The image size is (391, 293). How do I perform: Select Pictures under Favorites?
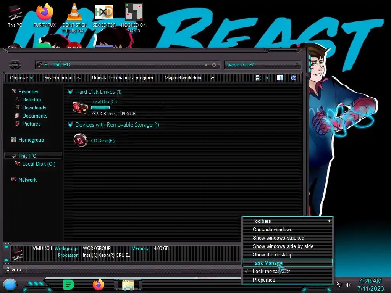point(31,124)
